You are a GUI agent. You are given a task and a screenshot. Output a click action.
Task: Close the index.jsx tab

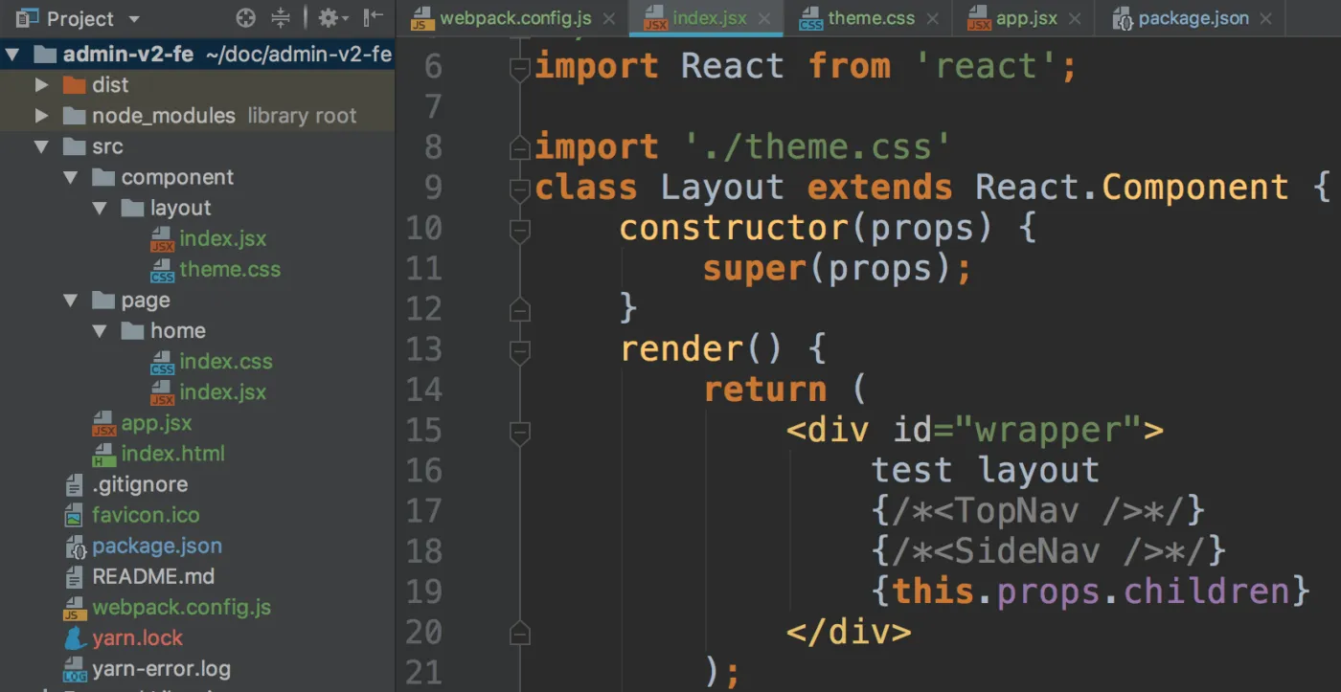pyautogui.click(x=763, y=19)
